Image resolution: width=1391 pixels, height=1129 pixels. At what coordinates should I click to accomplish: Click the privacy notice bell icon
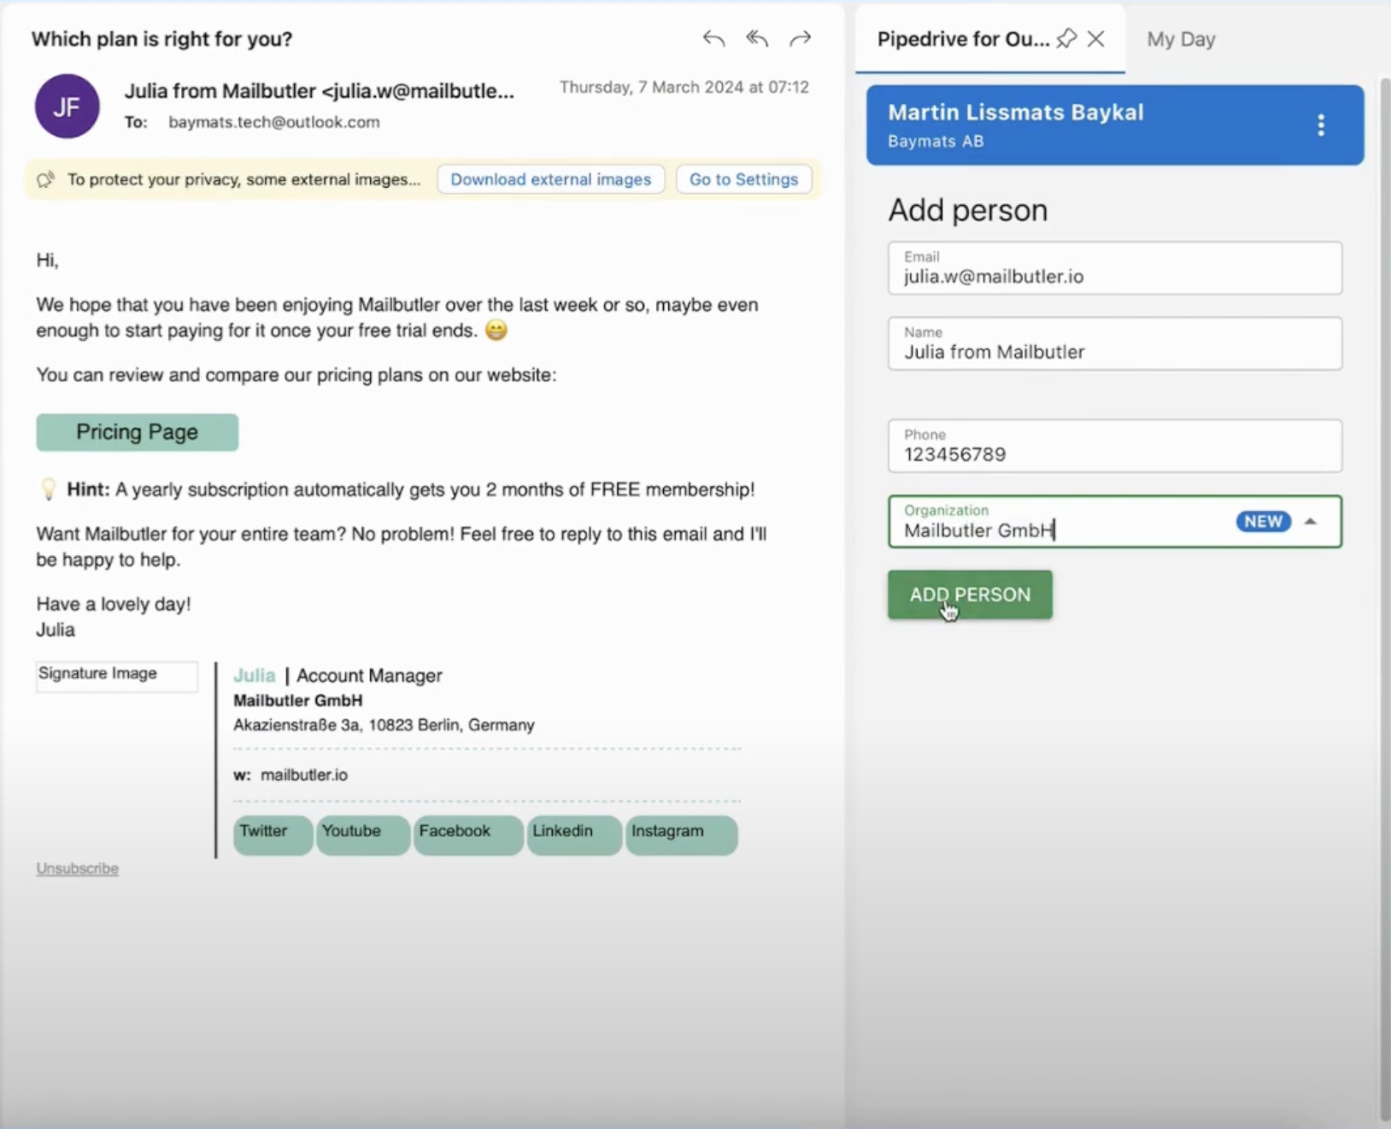point(45,179)
